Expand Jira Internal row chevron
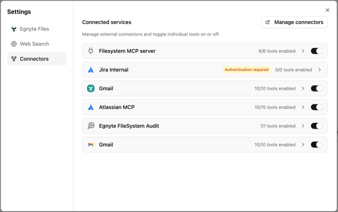338x212 pixels. click(x=320, y=70)
